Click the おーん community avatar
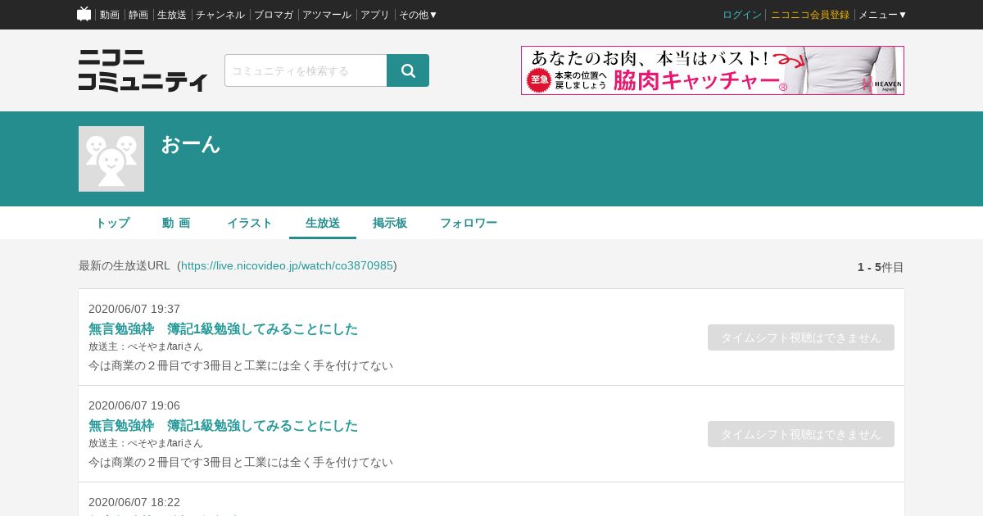Viewport: 983px width, 516px height. pos(111,159)
